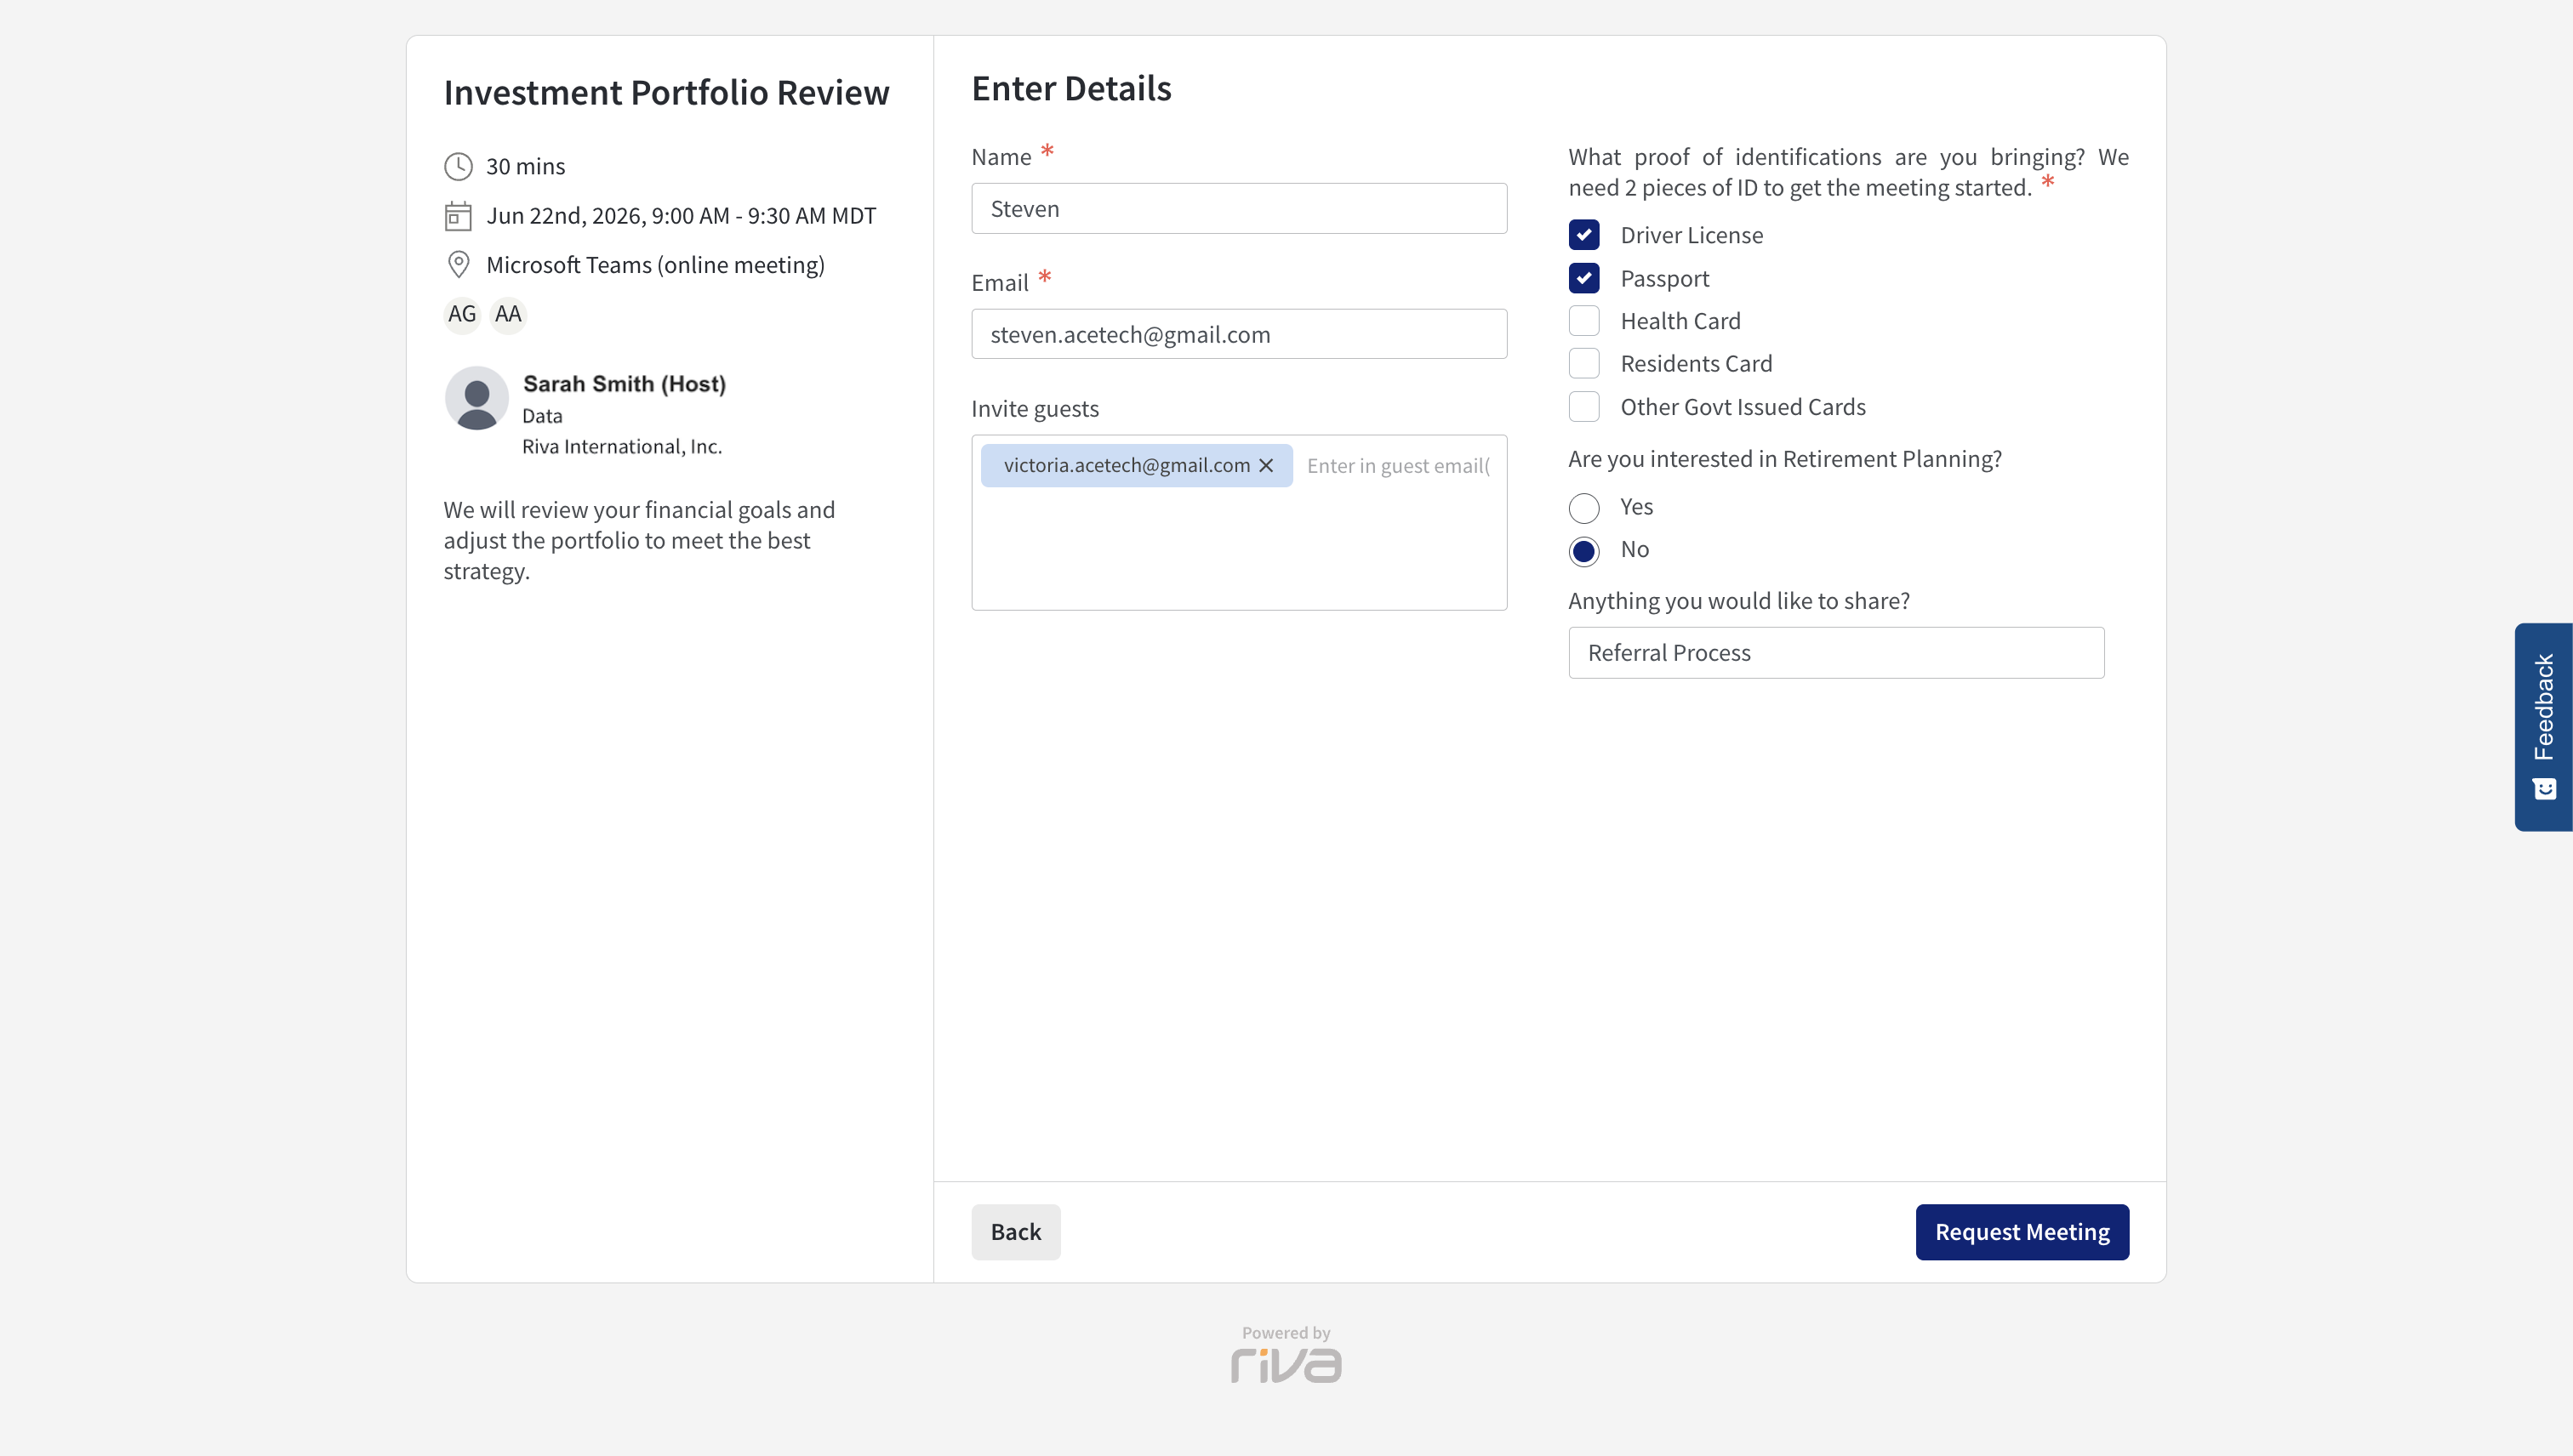Uncheck the Driver License checkbox
Image resolution: width=2573 pixels, height=1456 pixels.
pyautogui.click(x=1583, y=236)
